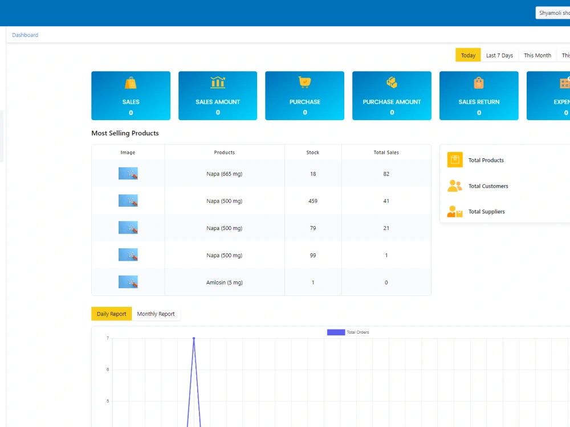The width and height of the screenshot is (570, 427).
Task: Open the Shyamoli shop user menu
Action: [553, 13]
